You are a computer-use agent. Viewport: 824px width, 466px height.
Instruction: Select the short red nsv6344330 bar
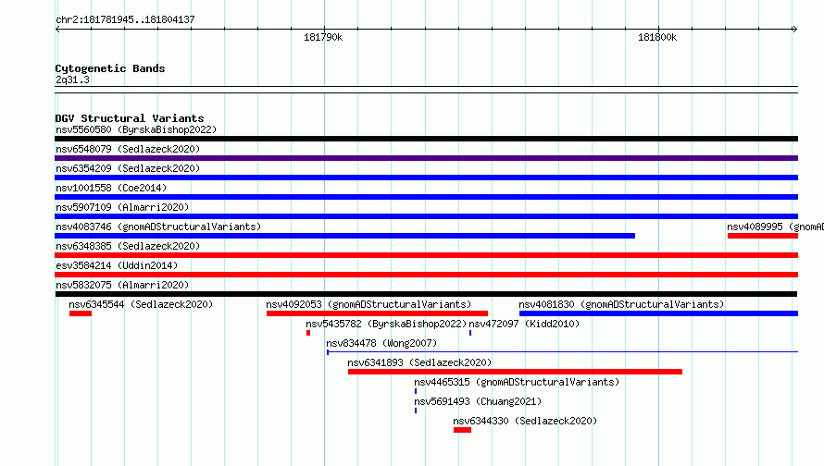tap(462, 430)
